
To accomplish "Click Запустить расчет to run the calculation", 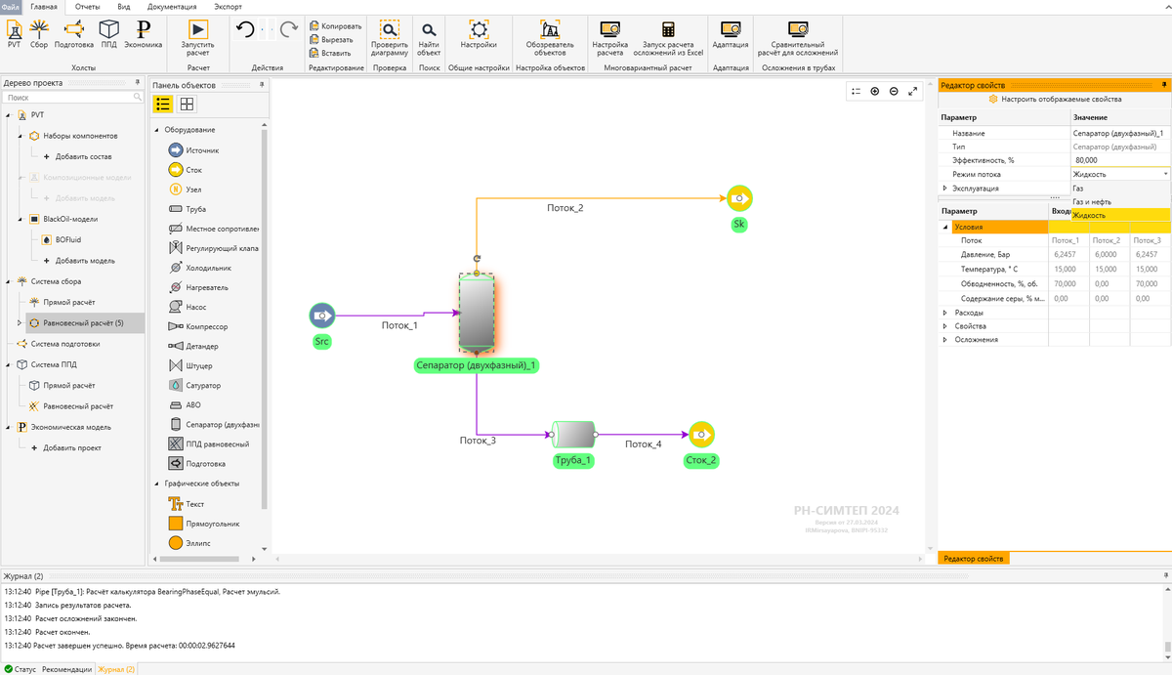I will pos(198,38).
